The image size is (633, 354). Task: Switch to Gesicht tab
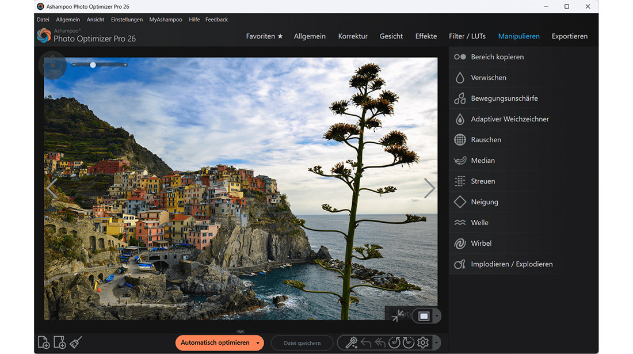(391, 36)
